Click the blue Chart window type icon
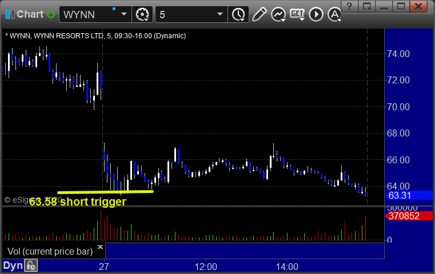The image size is (435, 274). point(10,14)
